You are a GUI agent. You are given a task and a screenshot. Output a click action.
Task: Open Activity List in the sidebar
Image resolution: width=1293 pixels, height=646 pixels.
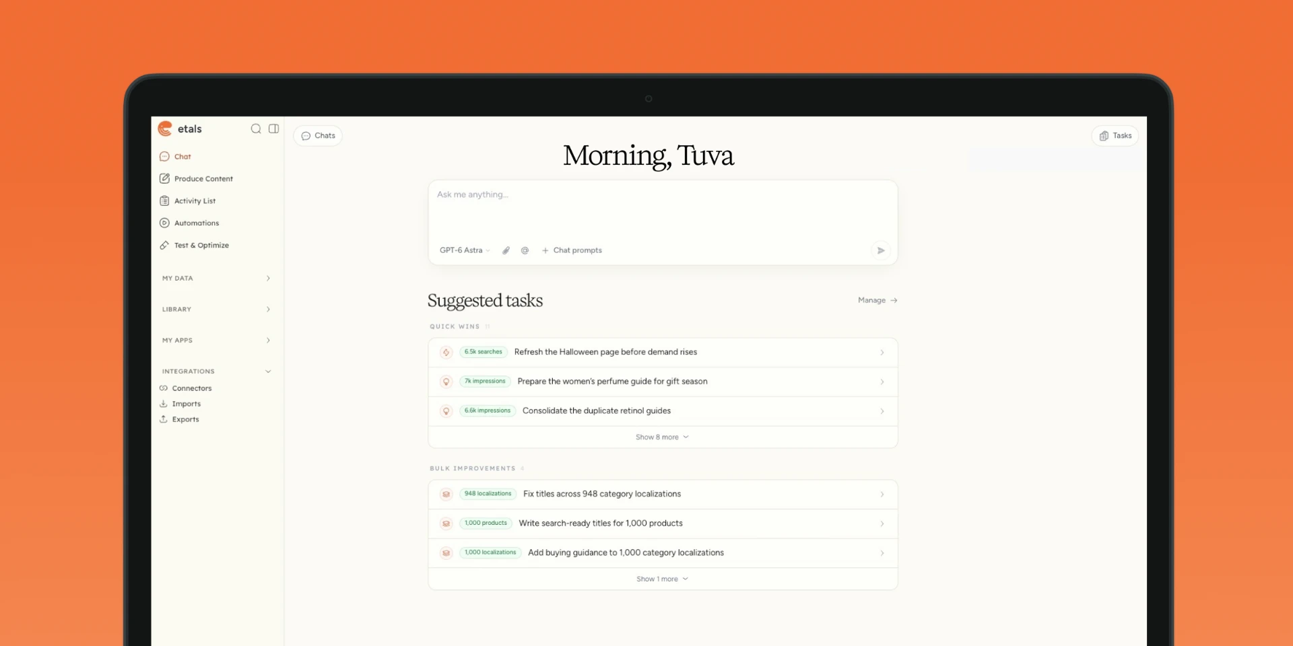click(x=187, y=201)
